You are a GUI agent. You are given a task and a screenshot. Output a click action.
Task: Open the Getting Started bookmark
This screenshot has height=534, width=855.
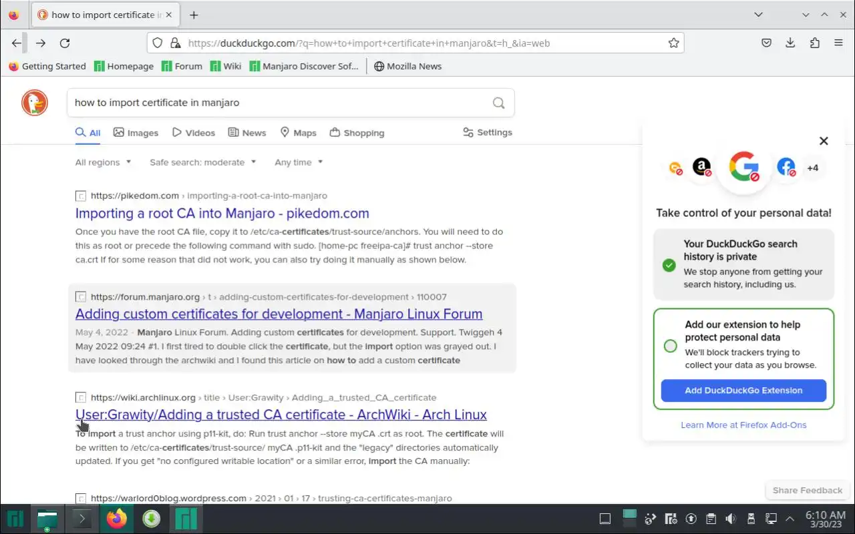click(x=47, y=66)
